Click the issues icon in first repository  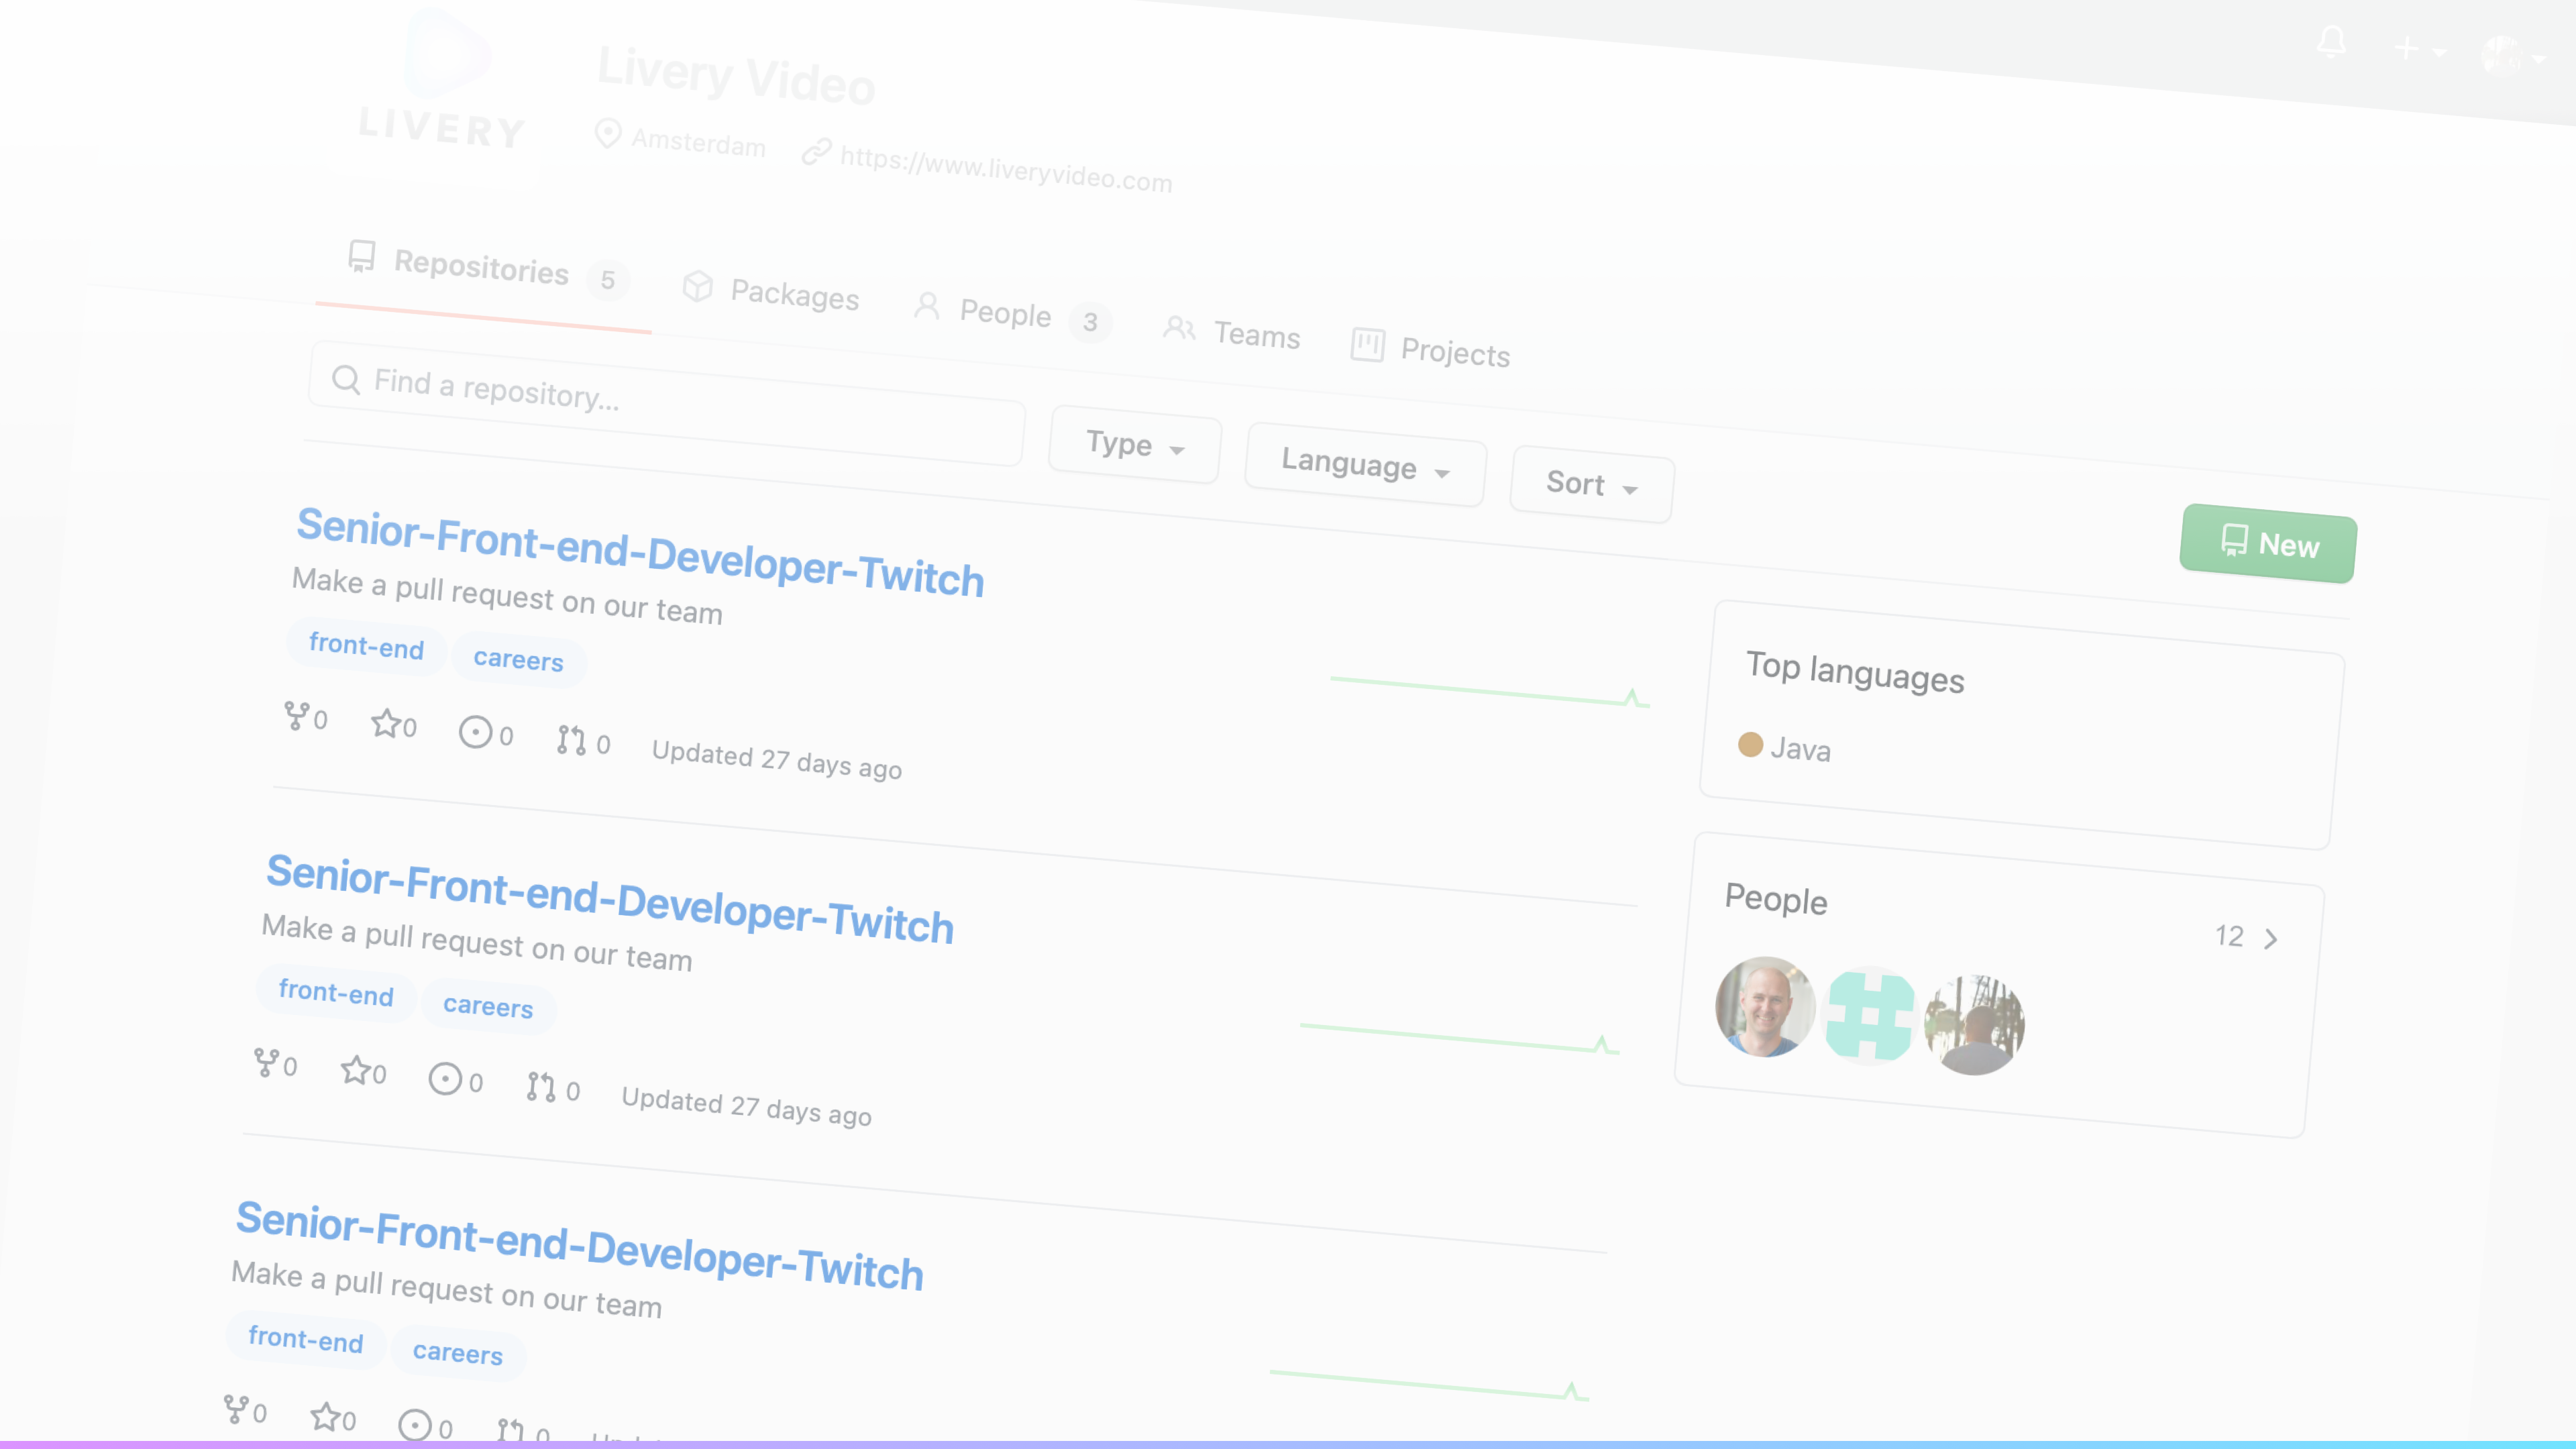[x=475, y=732]
